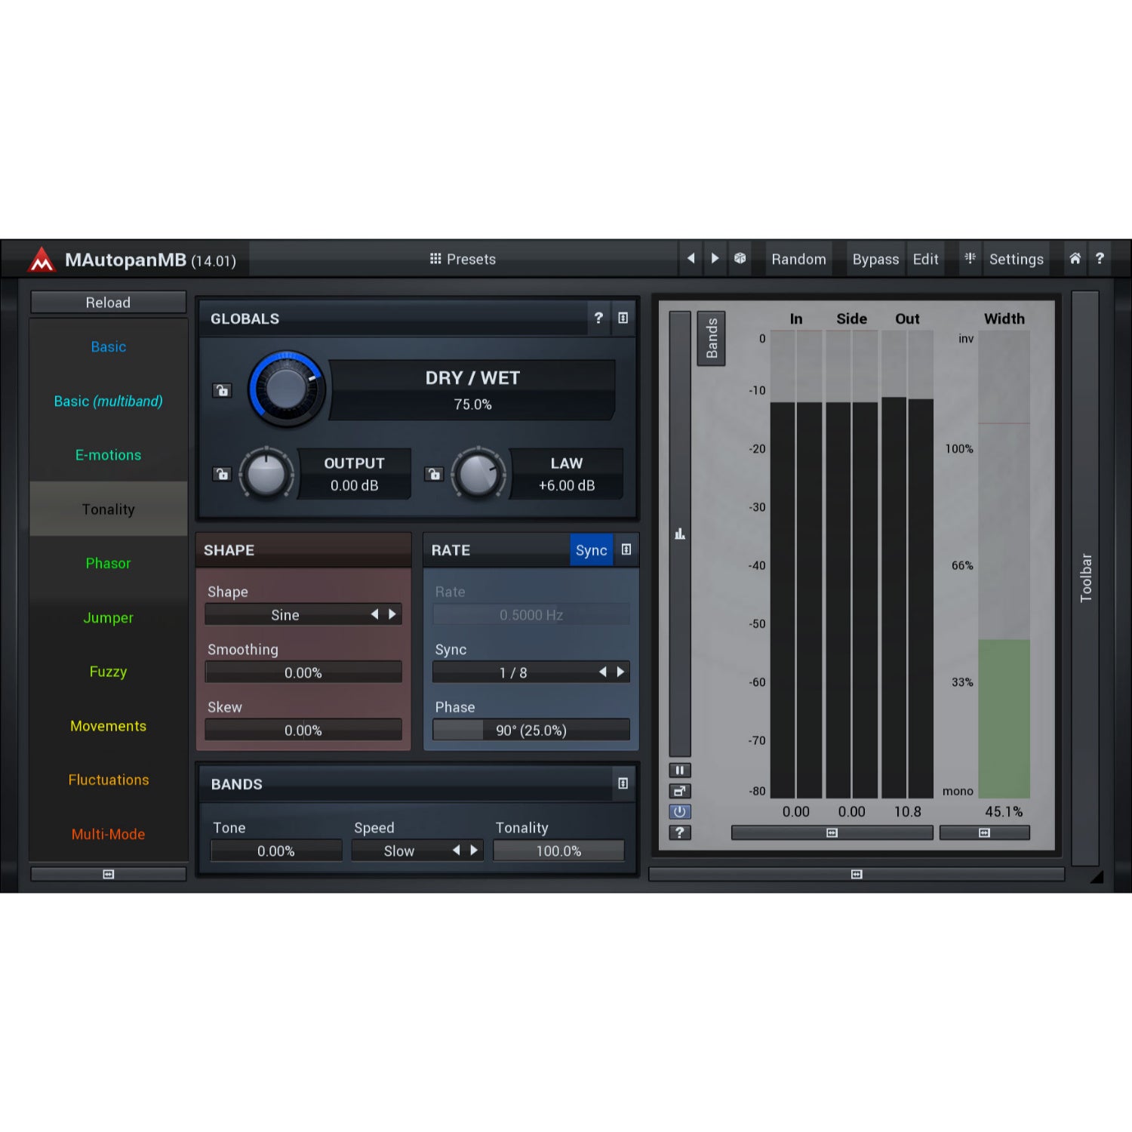Select next Speed with right arrow
1132x1132 pixels.
pos(474,851)
